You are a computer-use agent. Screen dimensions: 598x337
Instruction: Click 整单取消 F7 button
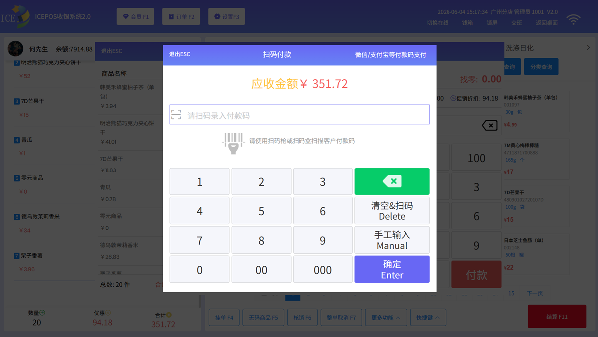pos(341,317)
